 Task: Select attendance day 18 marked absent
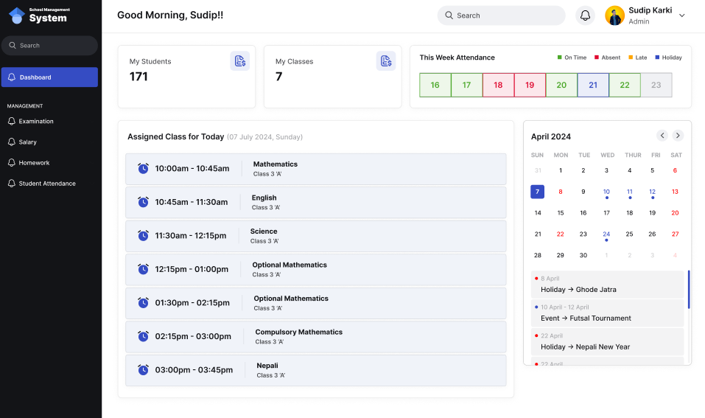click(x=498, y=85)
